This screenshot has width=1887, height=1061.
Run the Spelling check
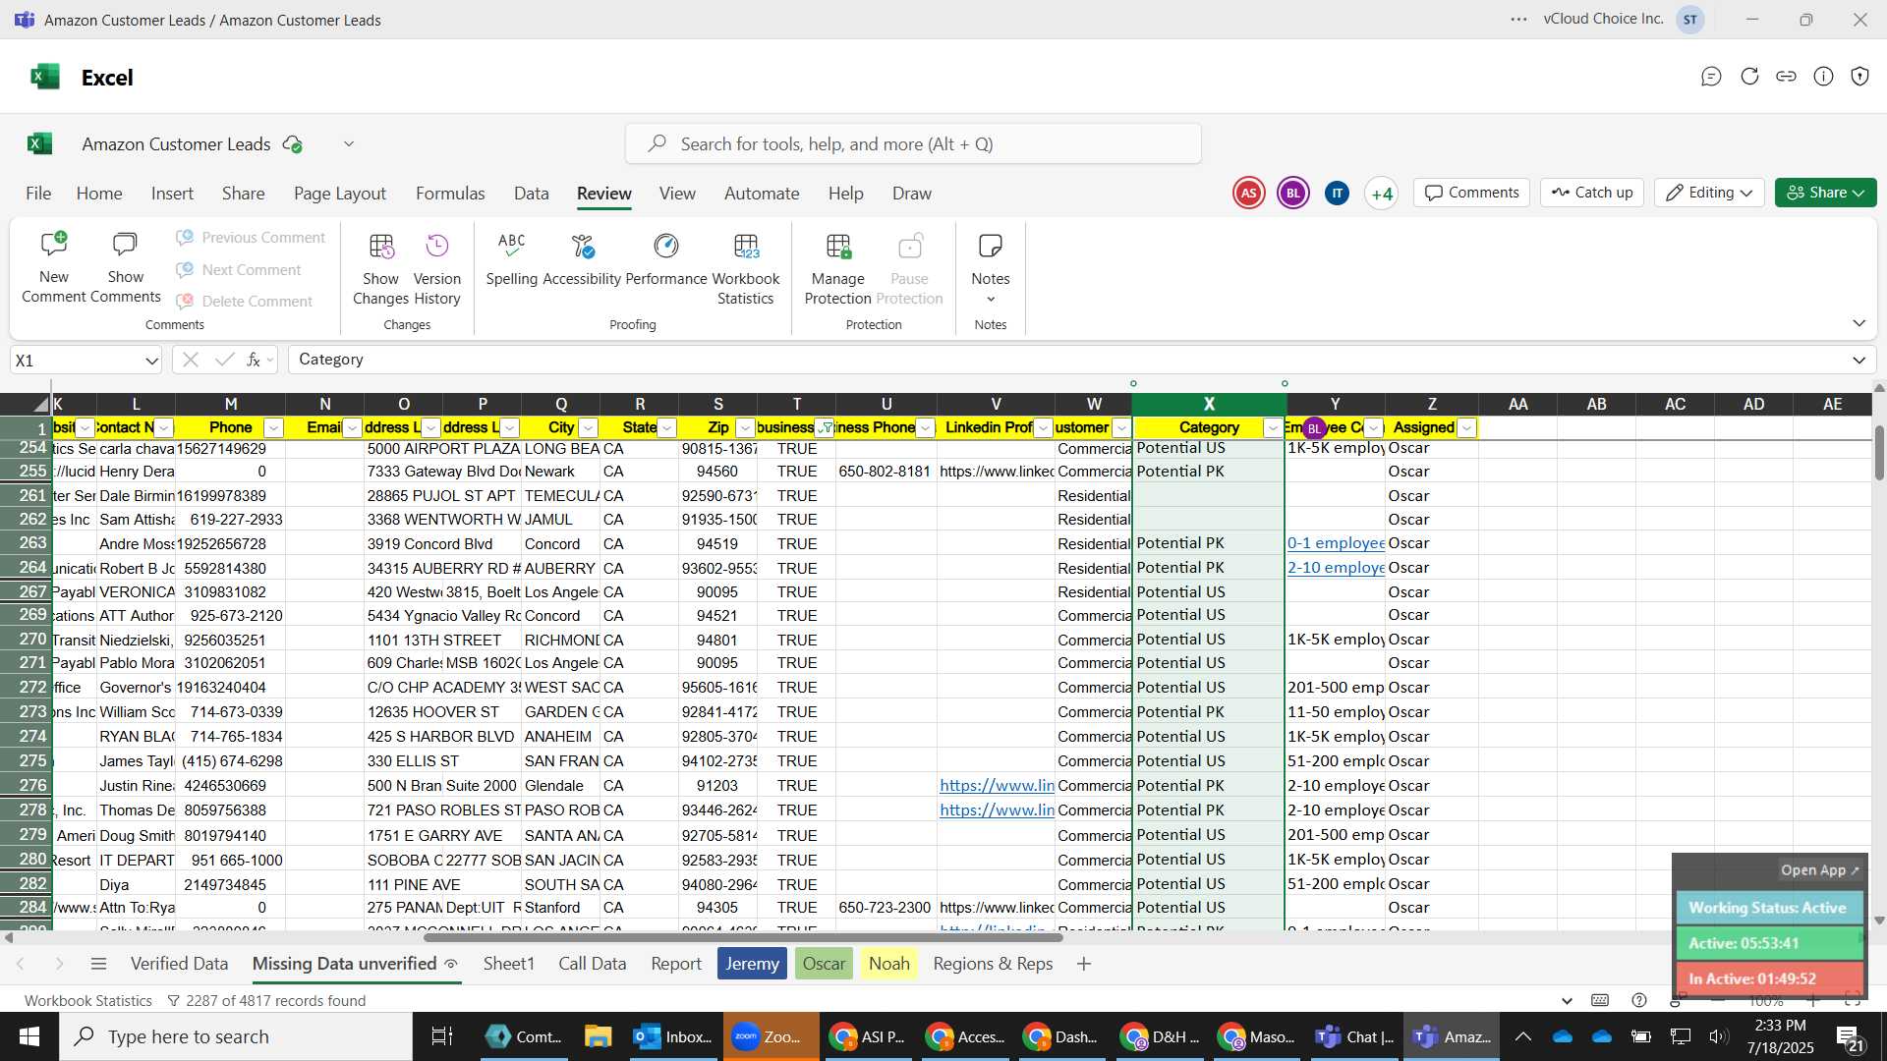[x=511, y=259]
